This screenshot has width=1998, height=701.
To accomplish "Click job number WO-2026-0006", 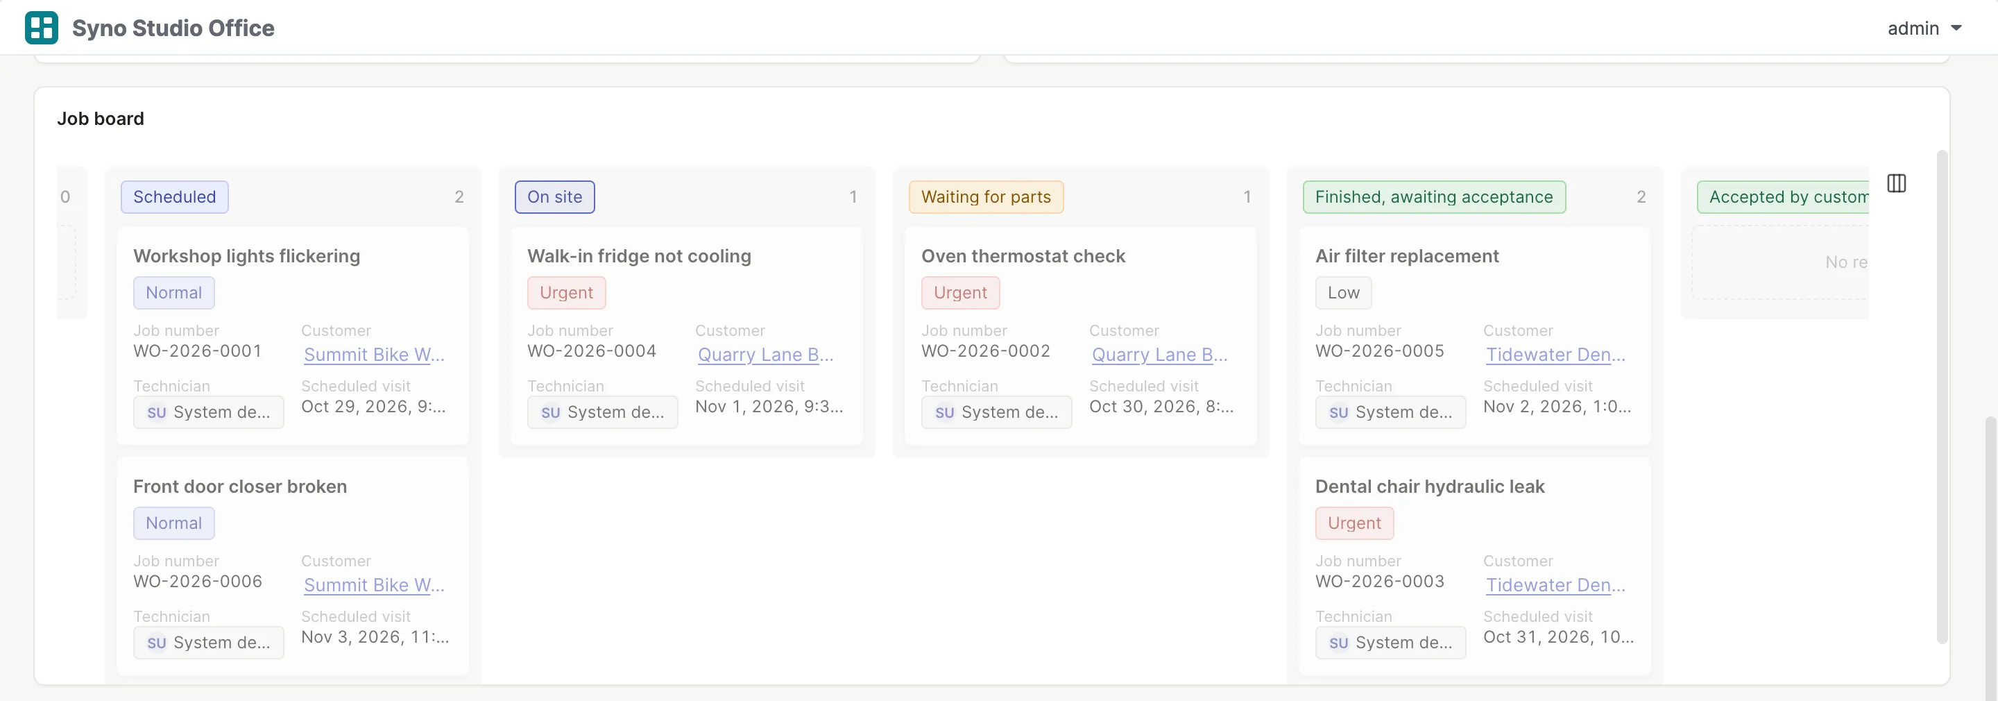I will (x=197, y=582).
